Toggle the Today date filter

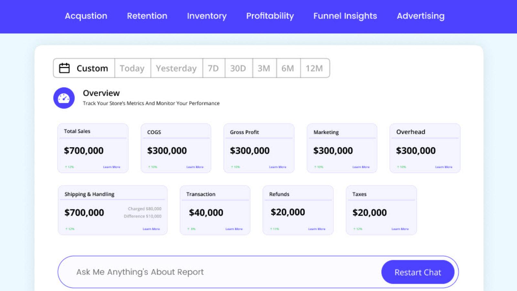click(x=132, y=68)
